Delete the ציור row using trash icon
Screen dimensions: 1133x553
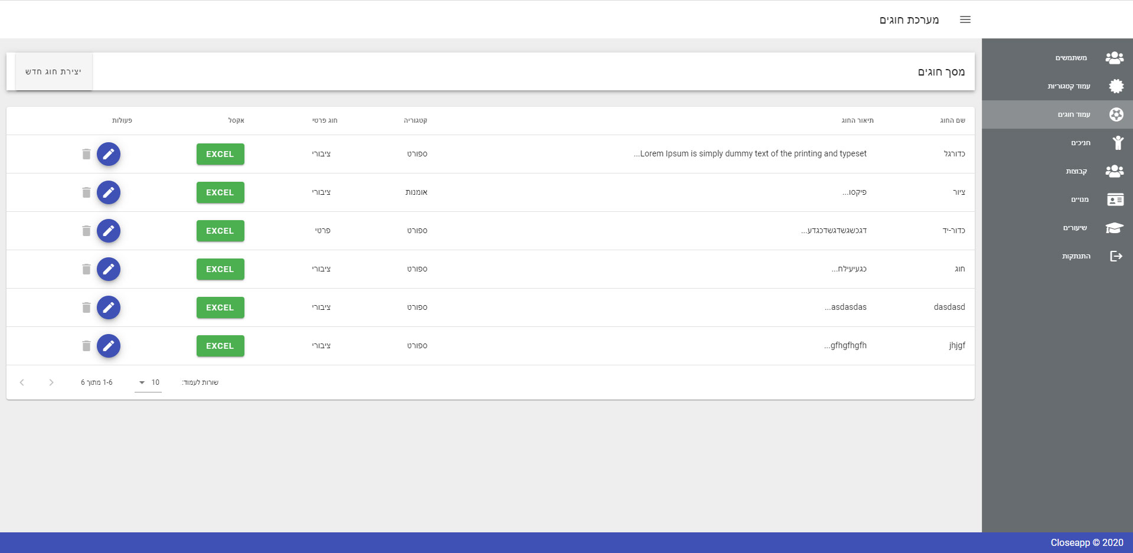point(86,192)
